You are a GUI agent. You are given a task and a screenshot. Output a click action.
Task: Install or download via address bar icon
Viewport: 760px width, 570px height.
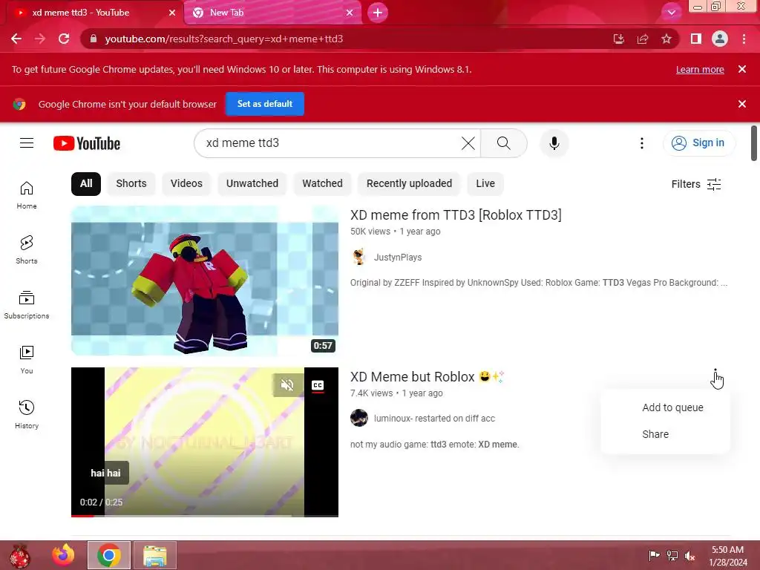[x=619, y=39]
